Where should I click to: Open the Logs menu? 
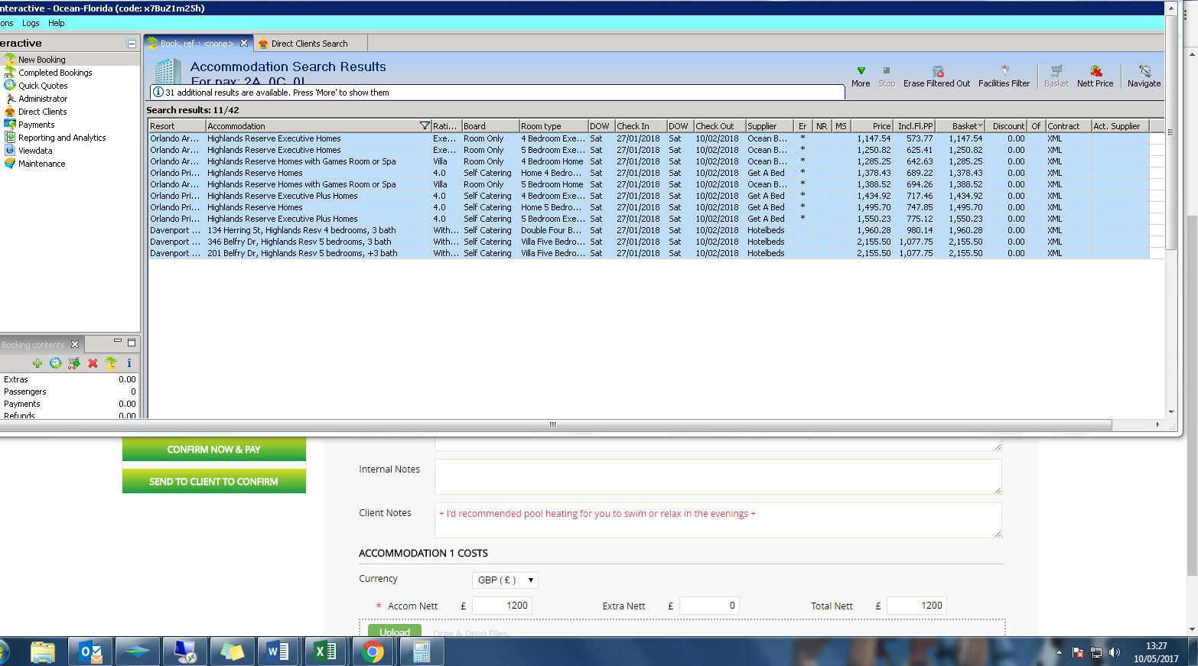point(31,23)
